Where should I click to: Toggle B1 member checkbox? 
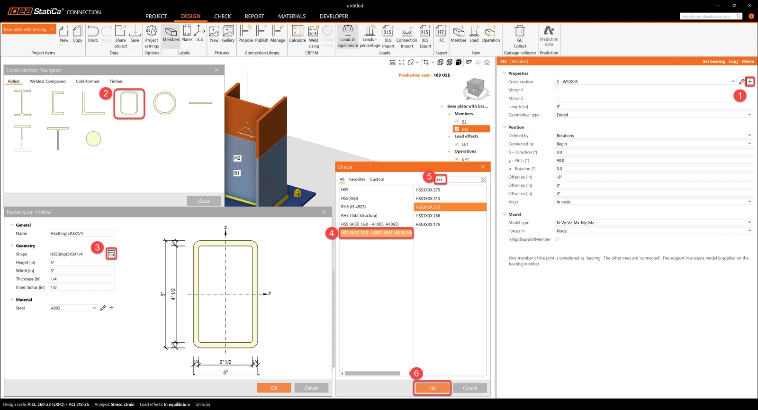[457, 122]
